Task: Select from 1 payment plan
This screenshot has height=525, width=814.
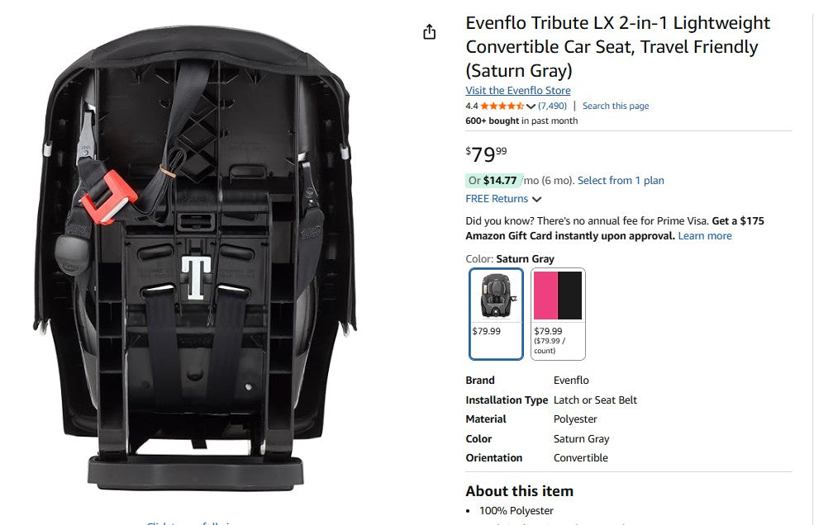Action: [621, 180]
